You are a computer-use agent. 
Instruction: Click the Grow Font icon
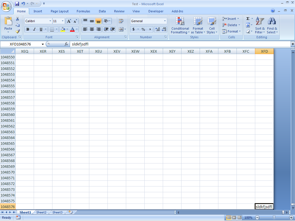(x=69, y=21)
